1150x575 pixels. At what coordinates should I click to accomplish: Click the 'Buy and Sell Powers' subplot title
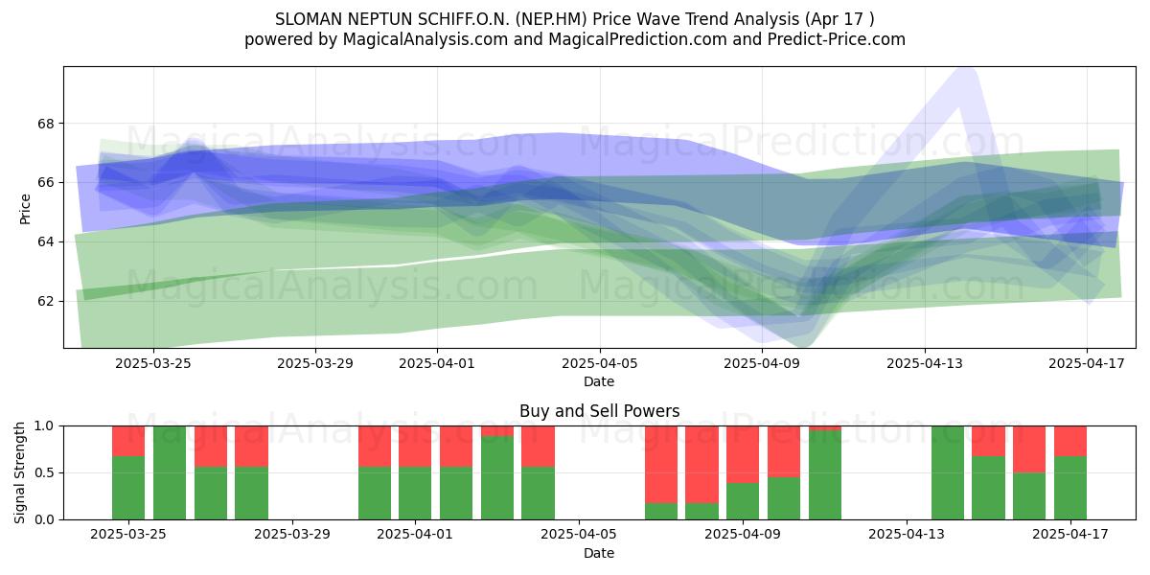coord(599,411)
